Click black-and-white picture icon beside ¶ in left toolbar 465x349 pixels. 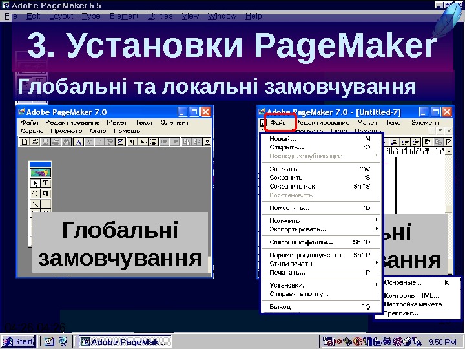pos(120,142)
